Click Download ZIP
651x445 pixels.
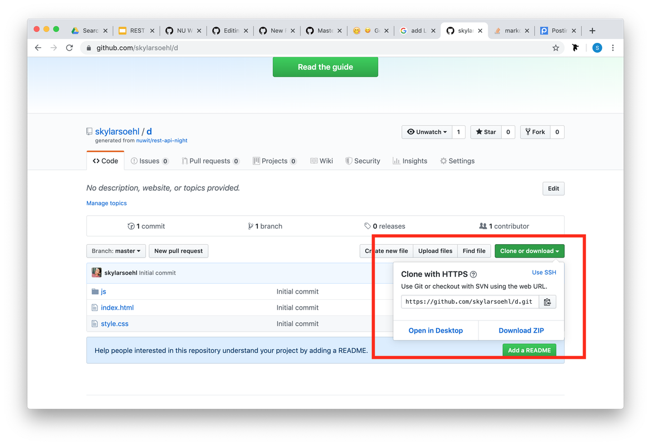click(521, 330)
